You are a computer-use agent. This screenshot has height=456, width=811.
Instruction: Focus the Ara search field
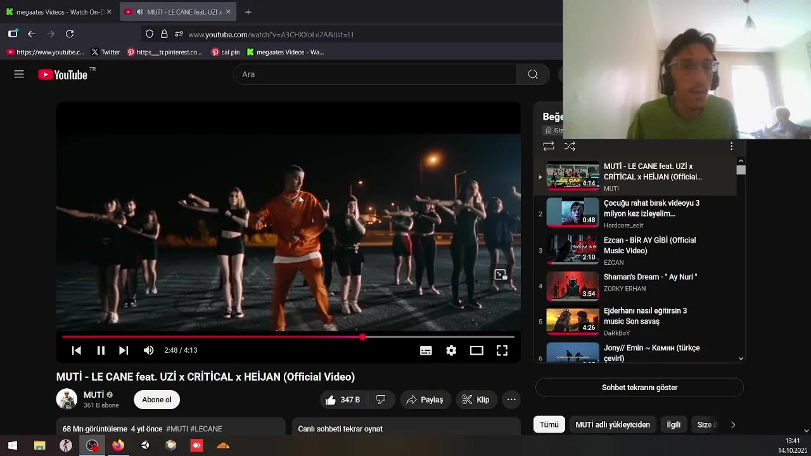[375, 74]
